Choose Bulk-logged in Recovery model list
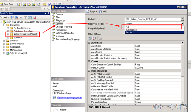191x112 pixels. click(155, 30)
